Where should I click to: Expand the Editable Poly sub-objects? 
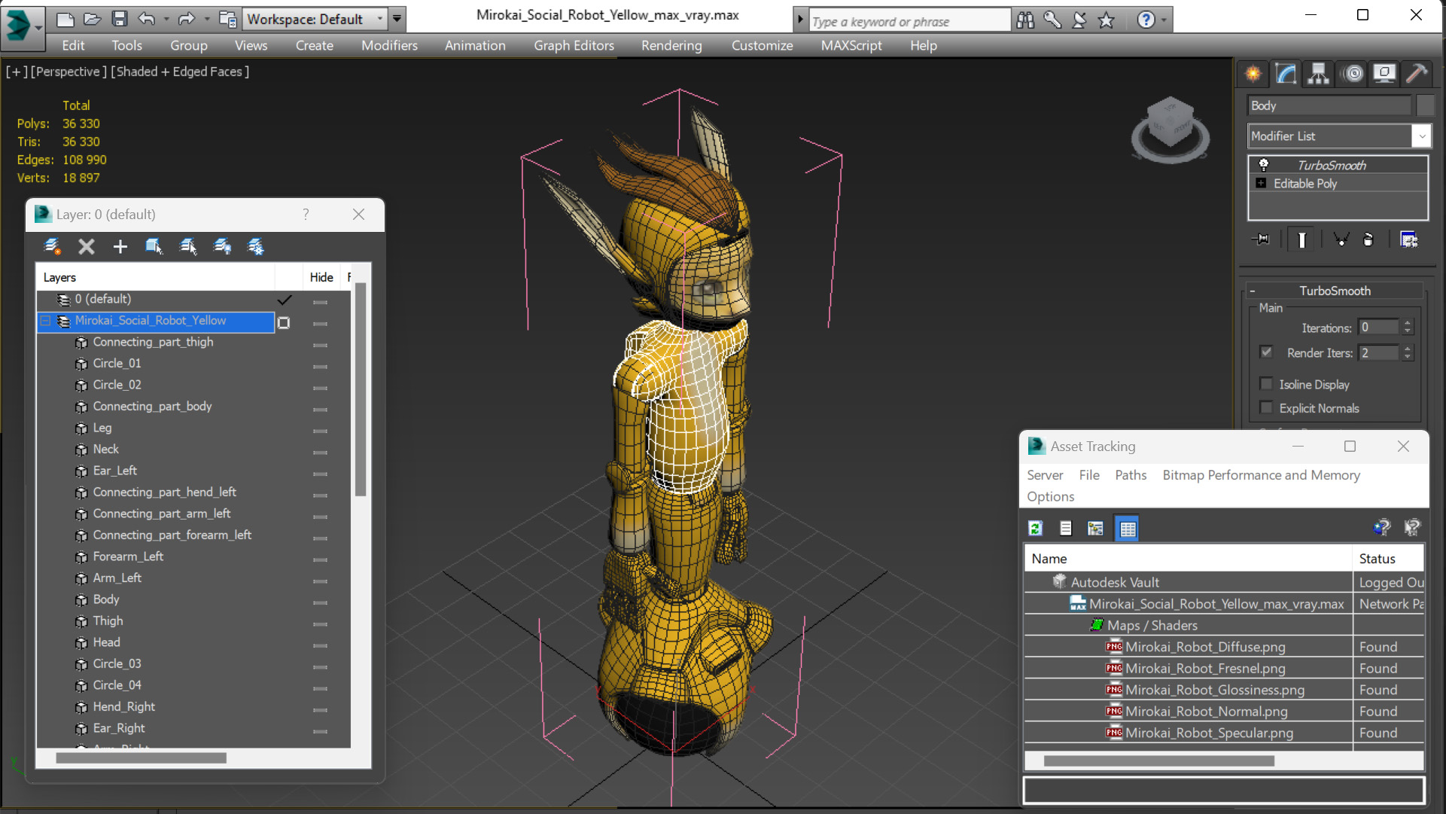[1261, 183]
